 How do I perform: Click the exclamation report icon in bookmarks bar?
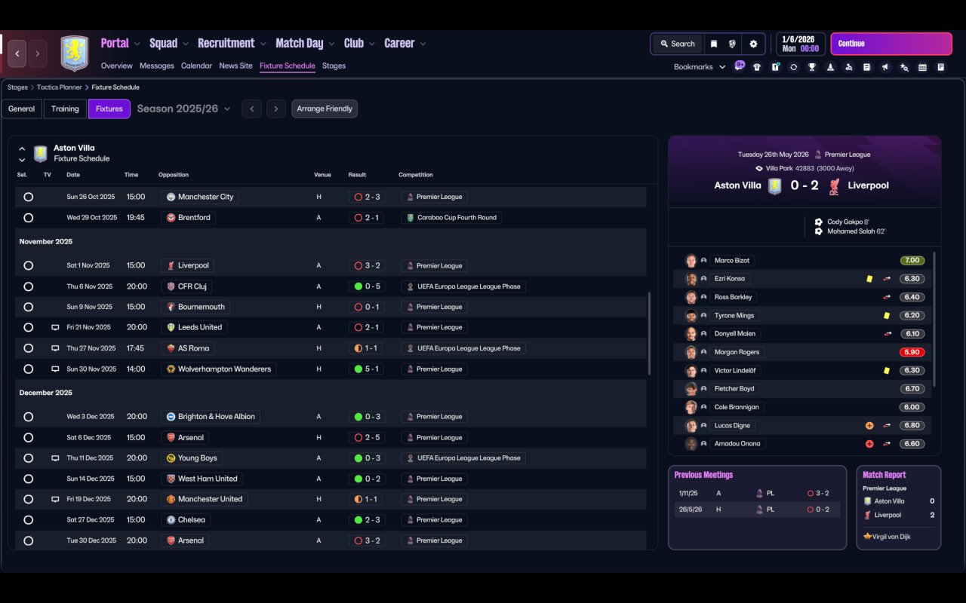[x=775, y=67]
